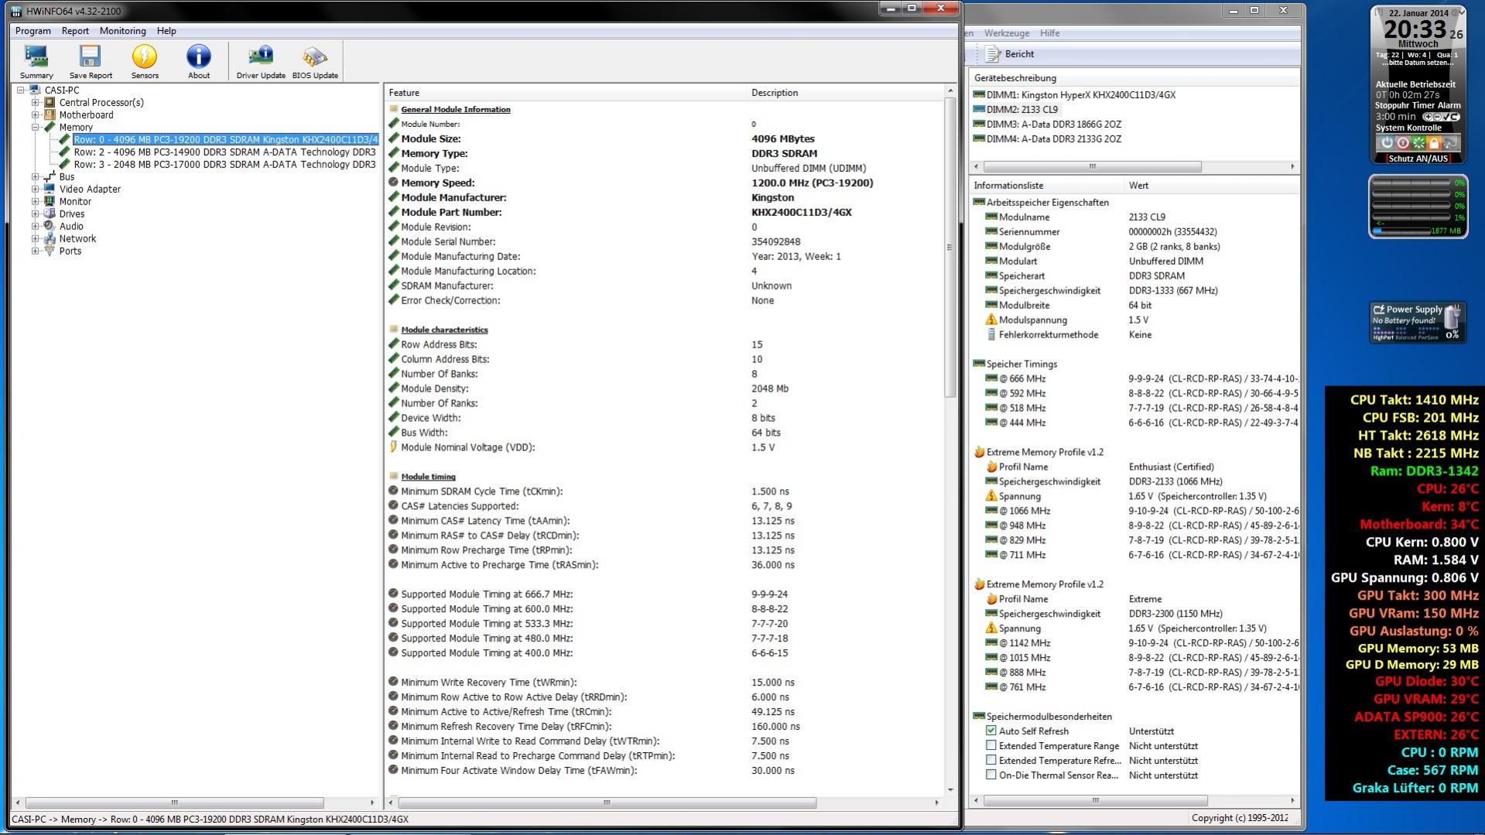
Task: Click the Bericht report document icon
Action: pos(992,54)
